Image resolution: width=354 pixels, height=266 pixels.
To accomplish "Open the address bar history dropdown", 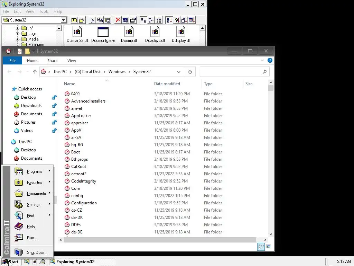I will click(179, 72).
